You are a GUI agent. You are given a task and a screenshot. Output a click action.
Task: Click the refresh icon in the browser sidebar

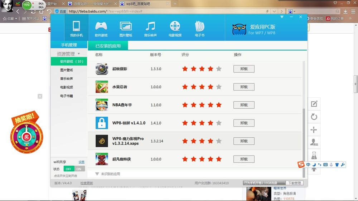click(x=314, y=117)
